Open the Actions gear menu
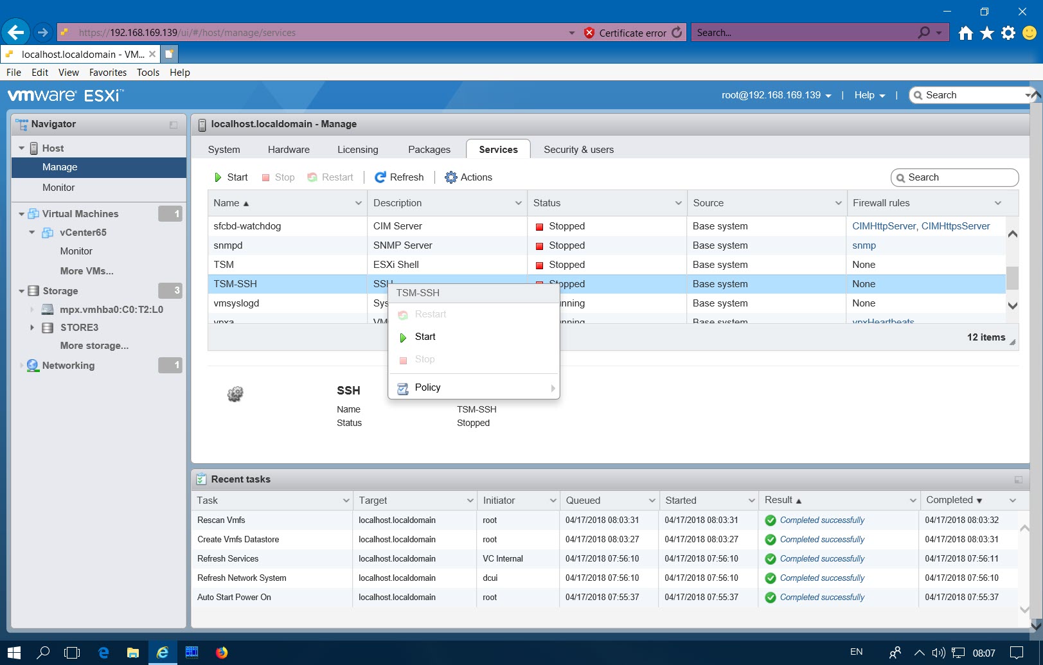The width and height of the screenshot is (1043, 665). pyautogui.click(x=452, y=177)
